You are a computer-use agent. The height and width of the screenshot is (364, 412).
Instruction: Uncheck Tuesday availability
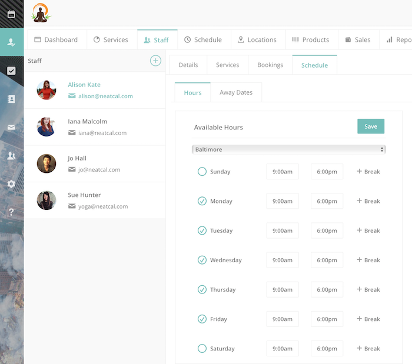202,231
